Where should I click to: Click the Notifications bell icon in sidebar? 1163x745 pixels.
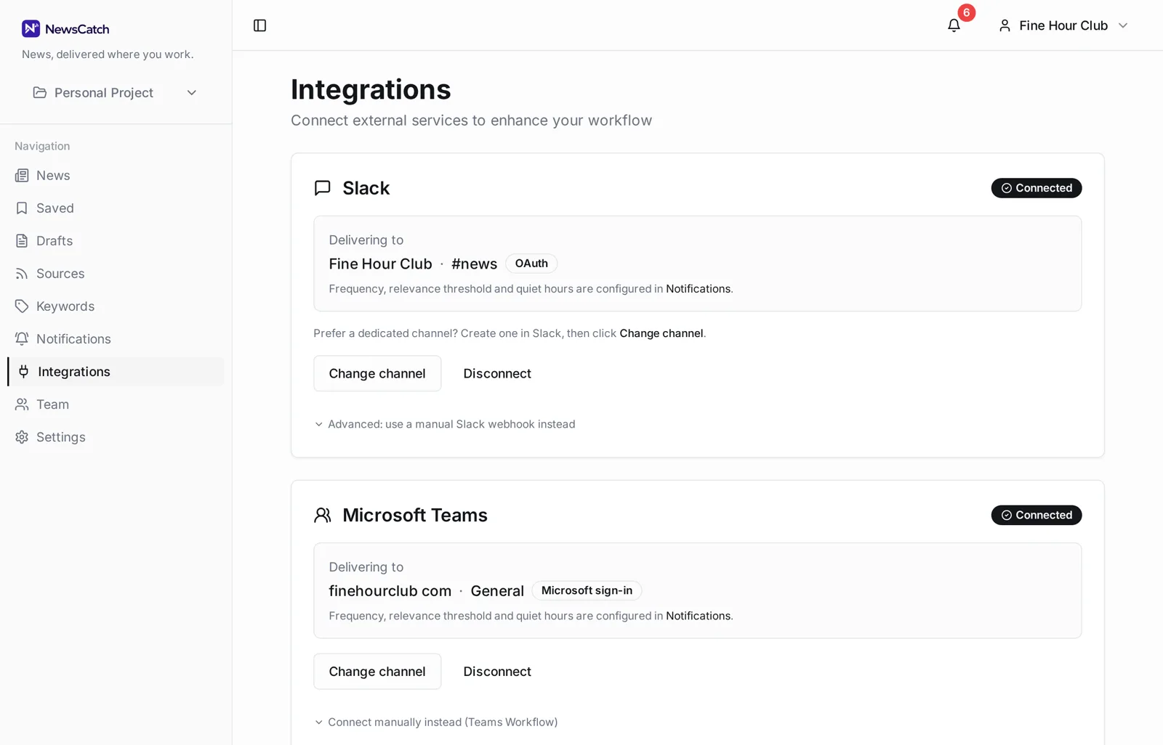(22, 339)
